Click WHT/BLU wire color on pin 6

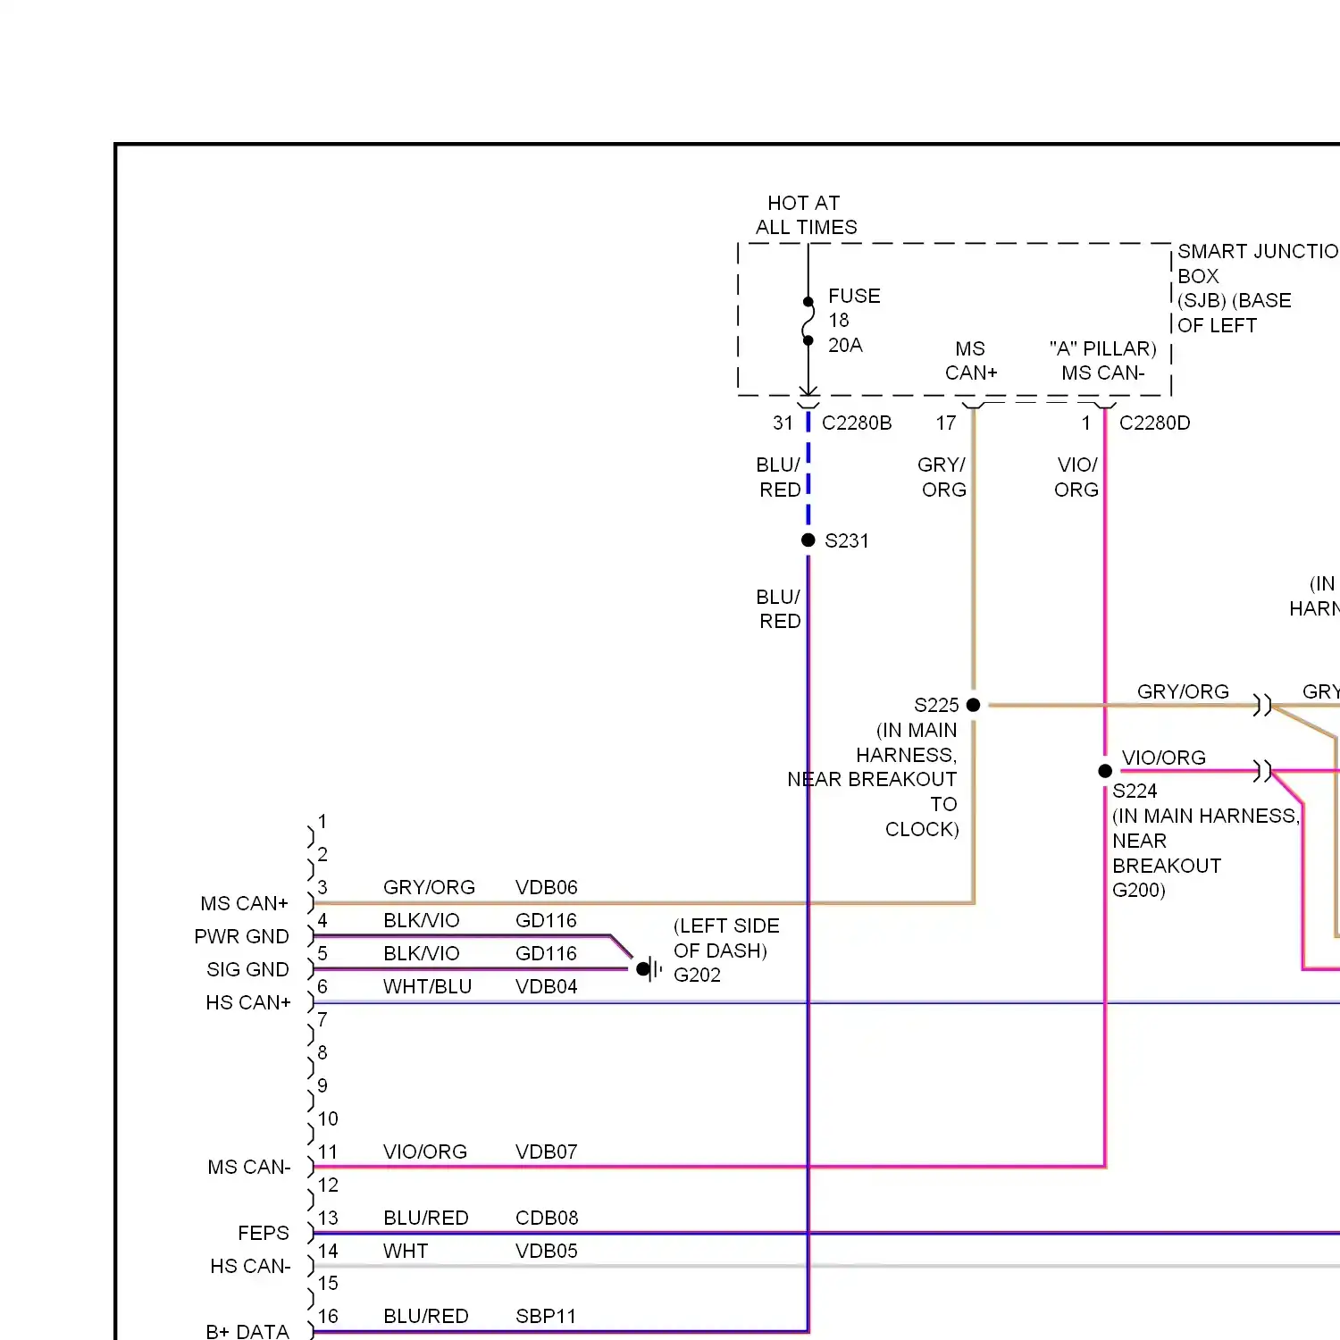(427, 986)
